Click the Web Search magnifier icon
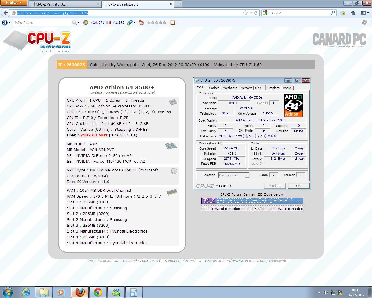Screen dimensions: 372x298 [x=74, y=22]
